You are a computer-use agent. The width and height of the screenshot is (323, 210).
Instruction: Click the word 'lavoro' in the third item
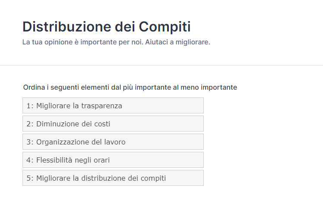pos(115,142)
